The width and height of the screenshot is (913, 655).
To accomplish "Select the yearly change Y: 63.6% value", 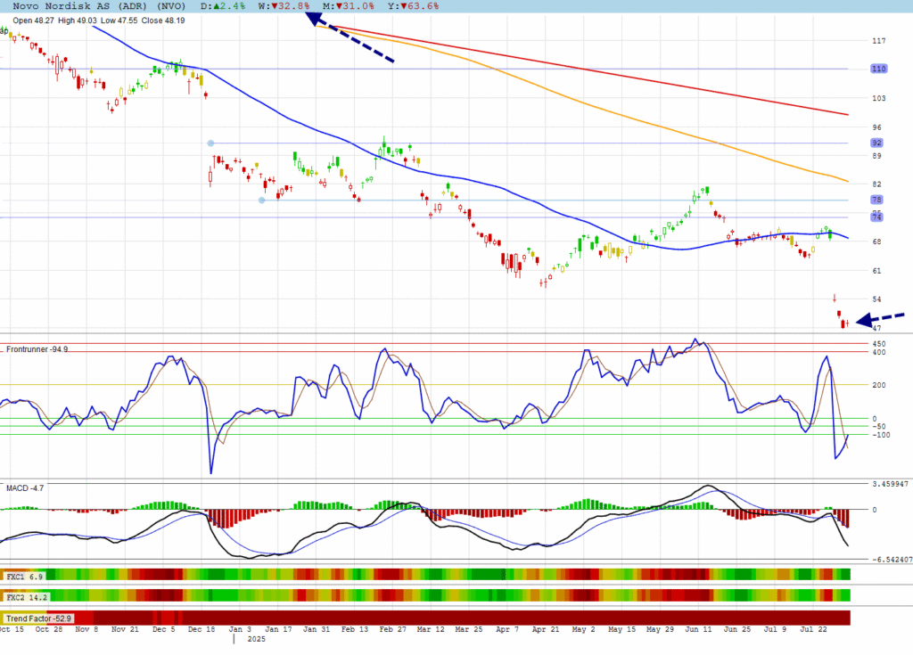I will tap(414, 6).
